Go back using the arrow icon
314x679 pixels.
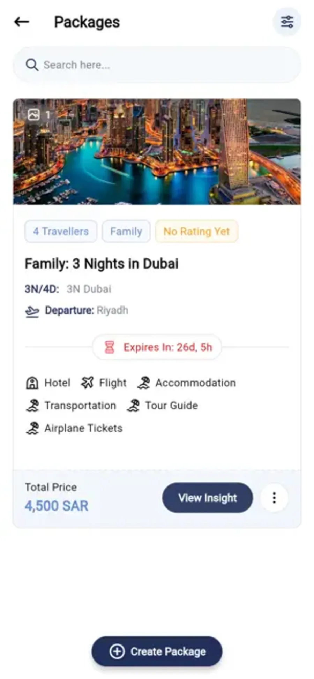point(22,22)
